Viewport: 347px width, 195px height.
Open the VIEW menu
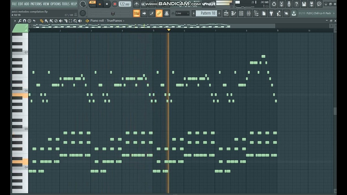[46, 4]
